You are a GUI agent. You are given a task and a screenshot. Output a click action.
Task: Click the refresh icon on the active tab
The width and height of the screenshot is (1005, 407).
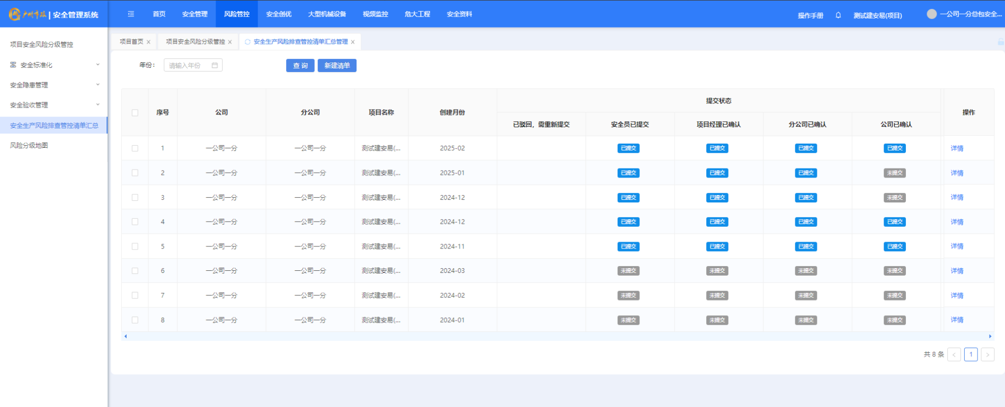[247, 42]
